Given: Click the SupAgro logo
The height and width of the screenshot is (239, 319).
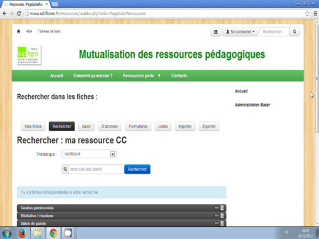Looking at the screenshot, I should click(x=29, y=55).
